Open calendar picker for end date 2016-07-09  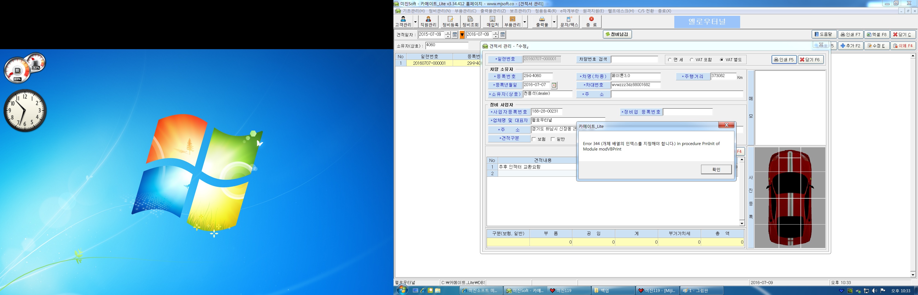[x=502, y=35]
